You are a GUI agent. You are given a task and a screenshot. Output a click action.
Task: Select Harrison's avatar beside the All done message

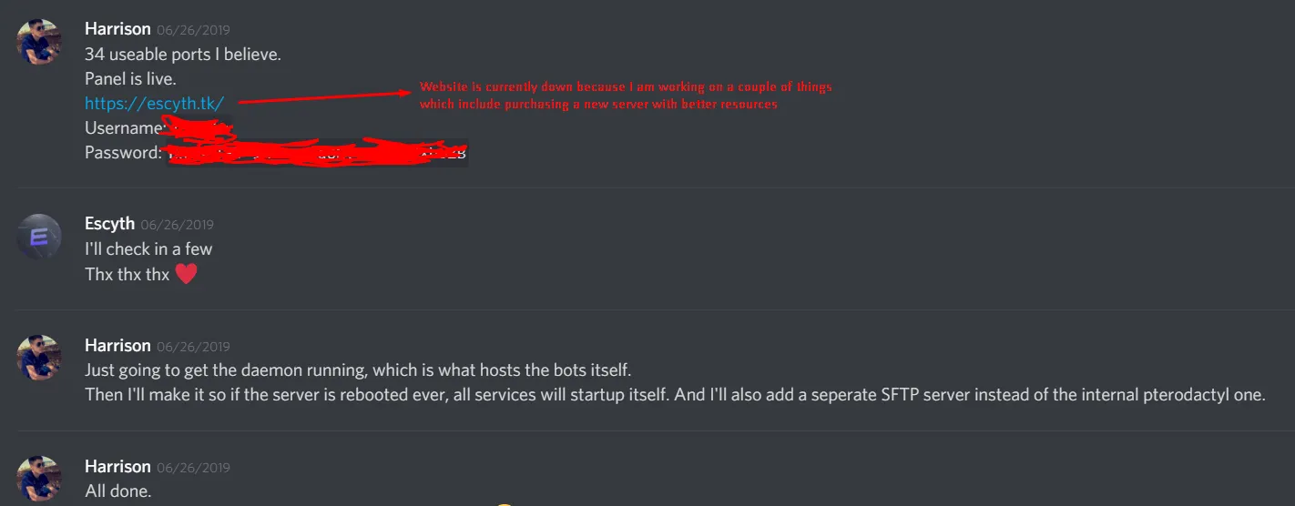(x=40, y=480)
